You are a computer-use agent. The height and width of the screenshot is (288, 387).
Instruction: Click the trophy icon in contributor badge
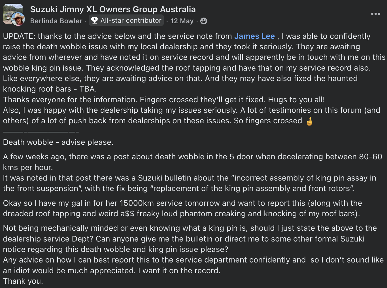pos(95,20)
